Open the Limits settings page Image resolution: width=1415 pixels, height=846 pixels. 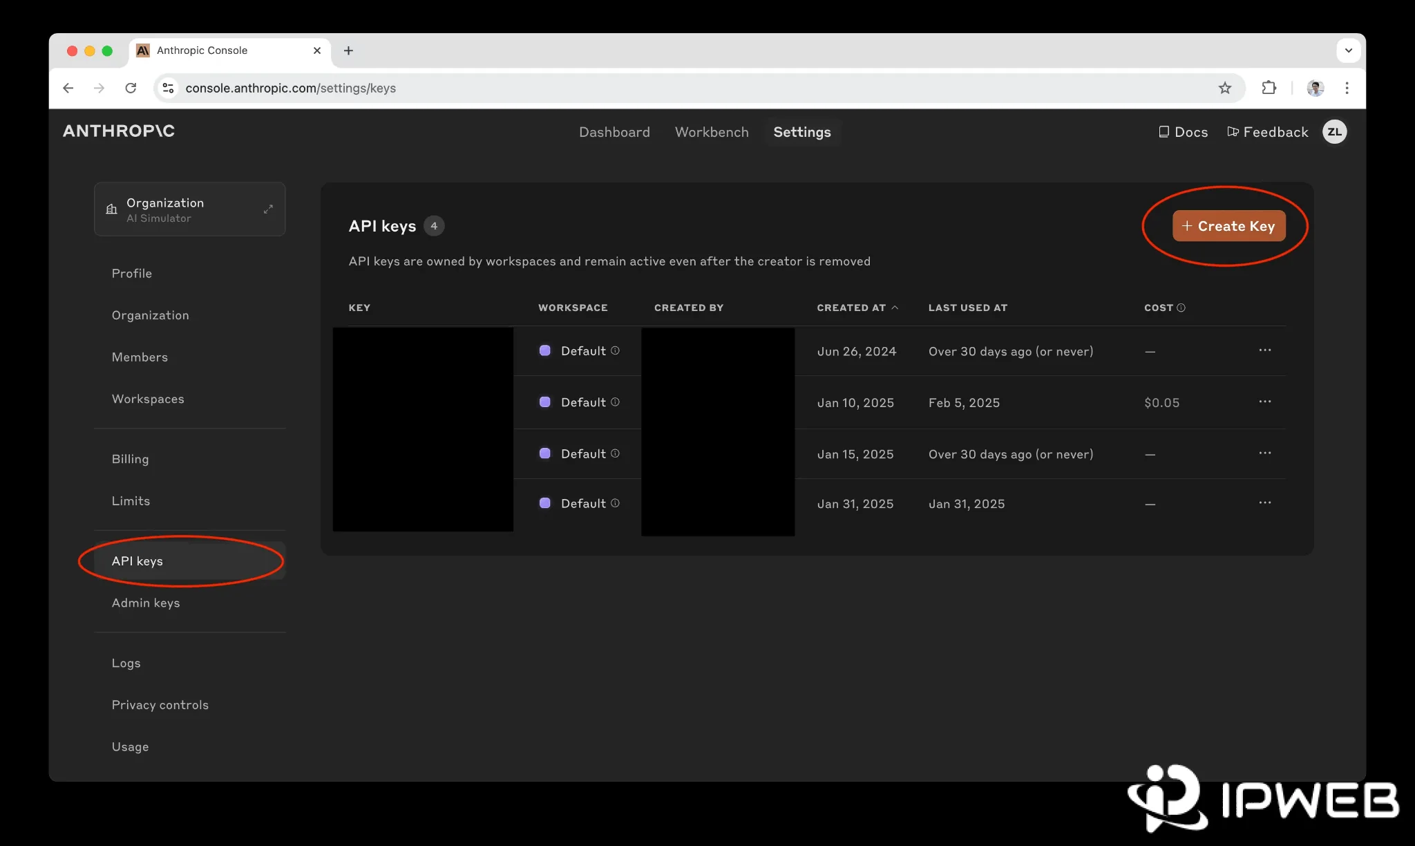point(131,501)
